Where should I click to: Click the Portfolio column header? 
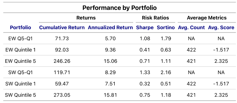[x=21, y=27]
